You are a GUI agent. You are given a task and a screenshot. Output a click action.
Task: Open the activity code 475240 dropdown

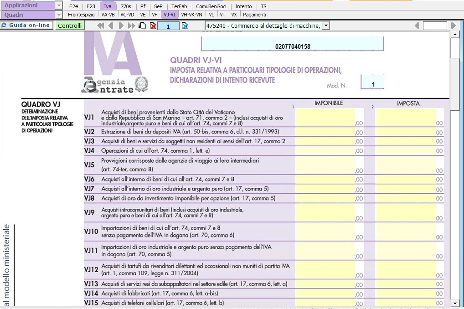(326, 26)
